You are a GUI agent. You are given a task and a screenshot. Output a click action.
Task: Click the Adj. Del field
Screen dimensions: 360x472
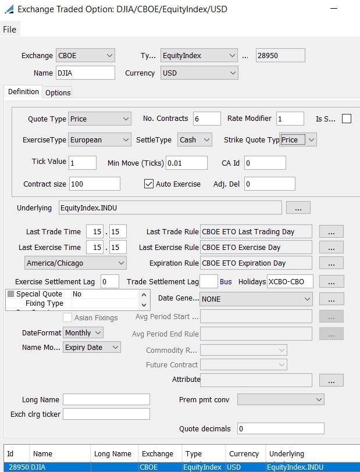point(270,184)
